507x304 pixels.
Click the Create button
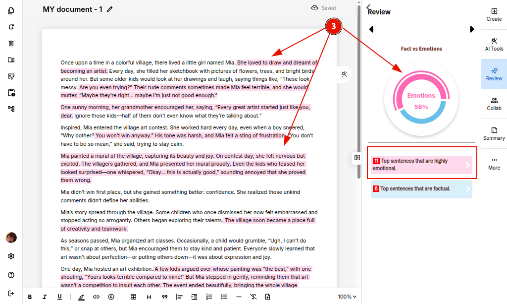click(x=494, y=14)
